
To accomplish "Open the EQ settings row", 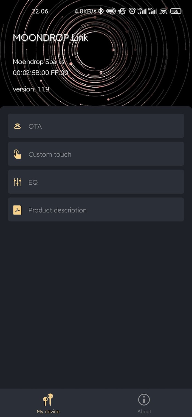I will tap(96, 182).
